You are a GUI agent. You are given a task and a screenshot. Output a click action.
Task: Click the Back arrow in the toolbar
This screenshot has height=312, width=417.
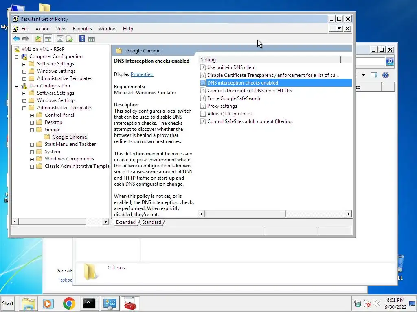tap(16, 39)
